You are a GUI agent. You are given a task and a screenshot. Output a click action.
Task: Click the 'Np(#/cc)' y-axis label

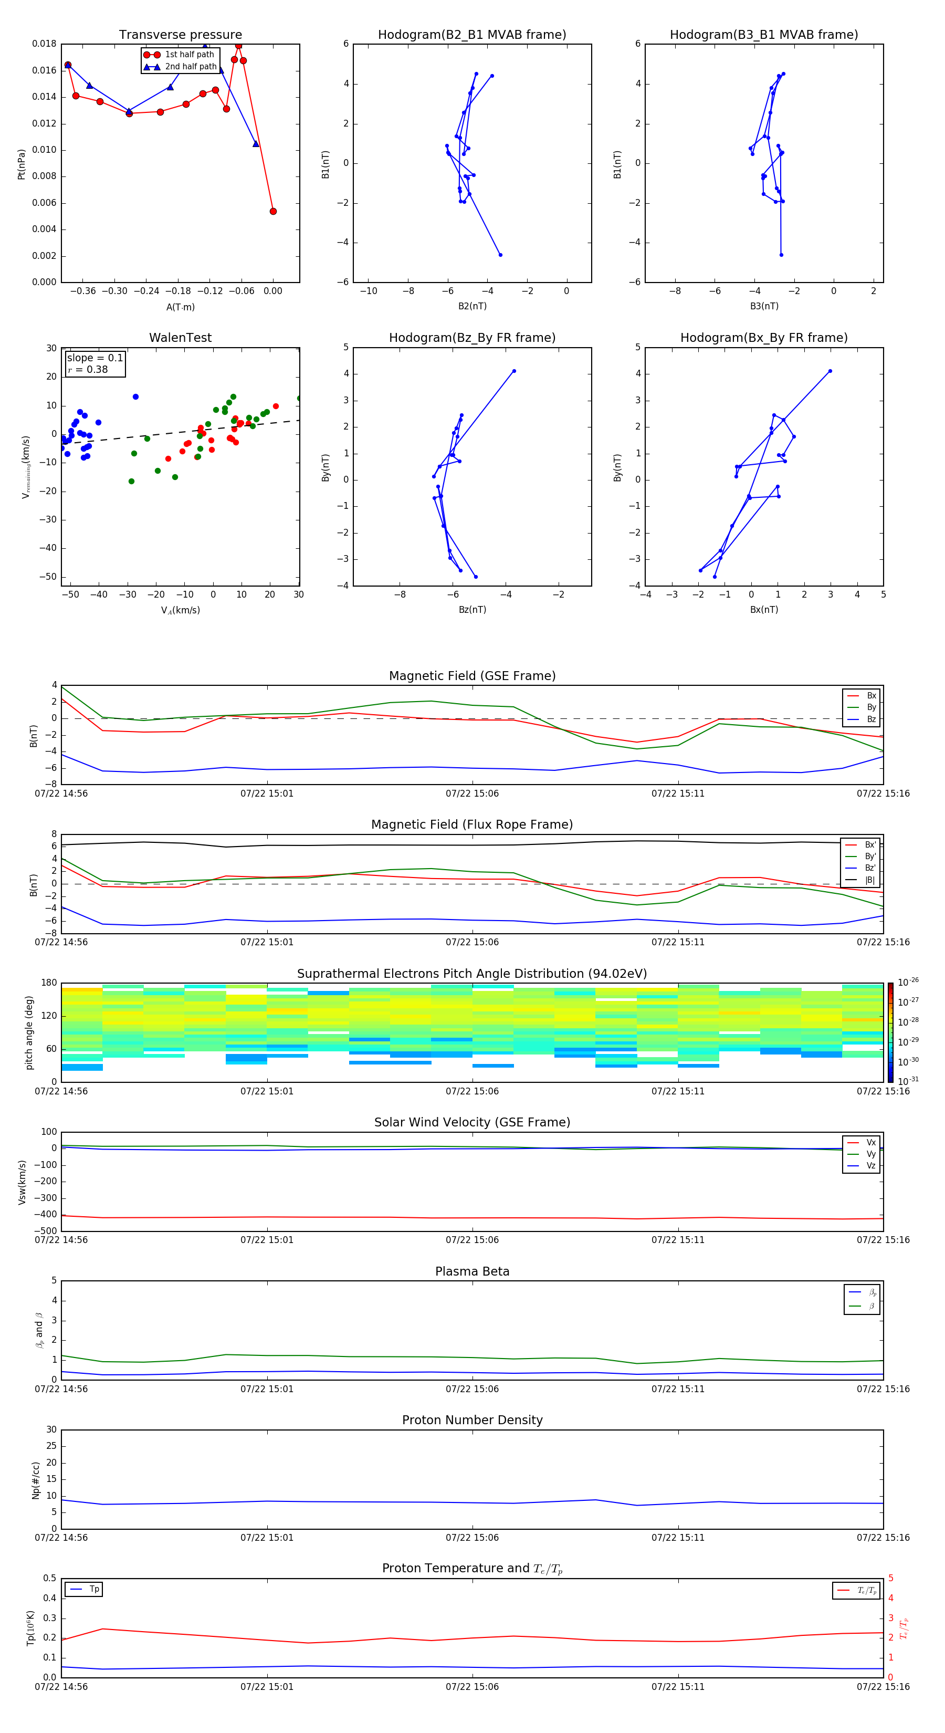click(x=36, y=1479)
